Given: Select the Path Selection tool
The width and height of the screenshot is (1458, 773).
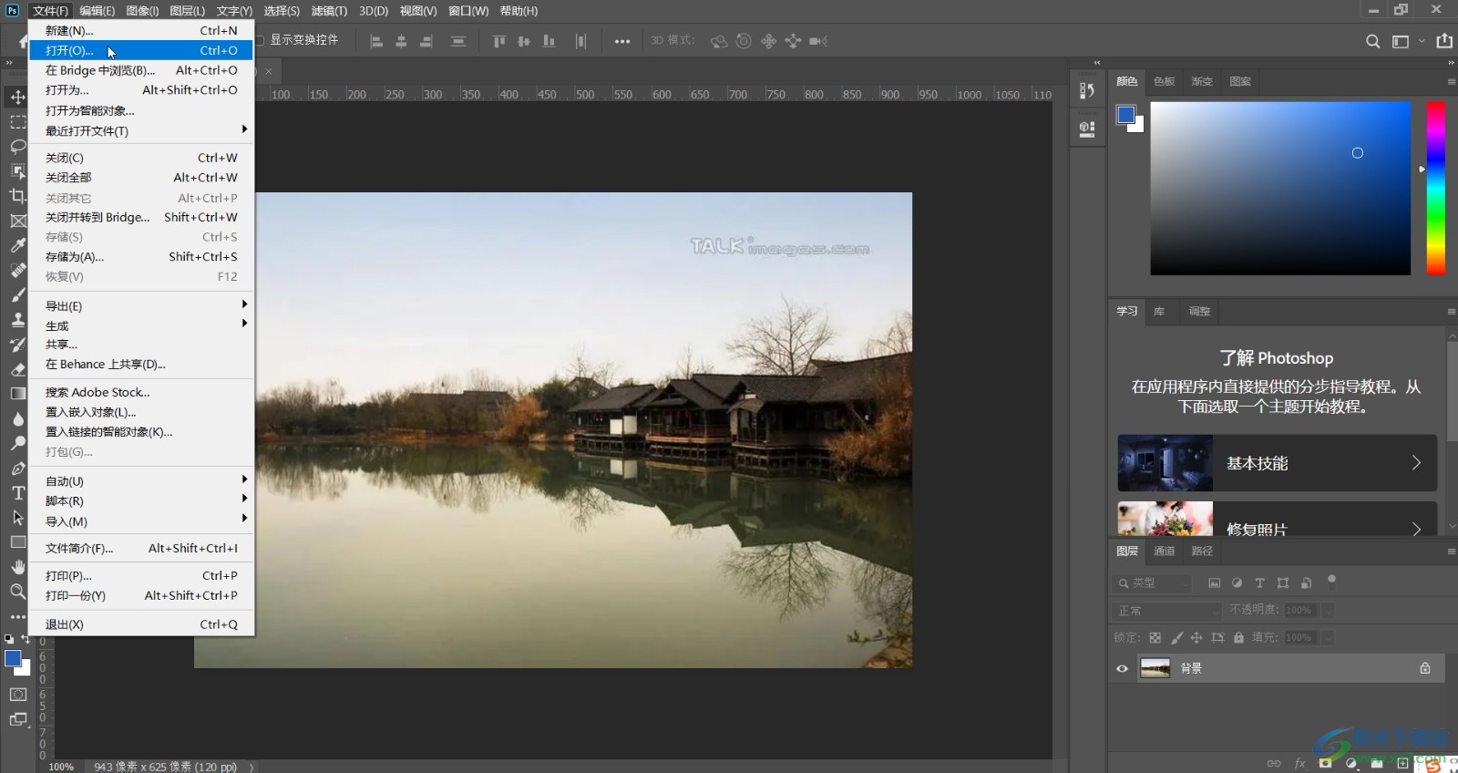Looking at the screenshot, I should click(17, 518).
